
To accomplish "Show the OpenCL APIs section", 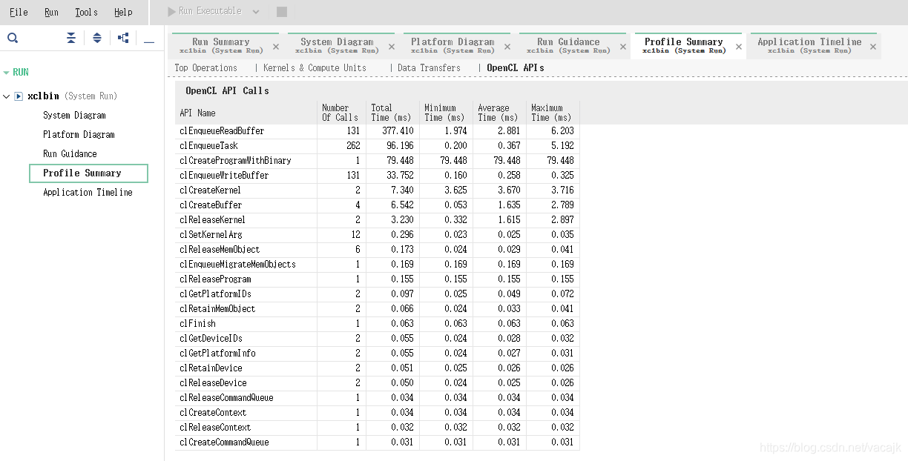I will click(516, 67).
